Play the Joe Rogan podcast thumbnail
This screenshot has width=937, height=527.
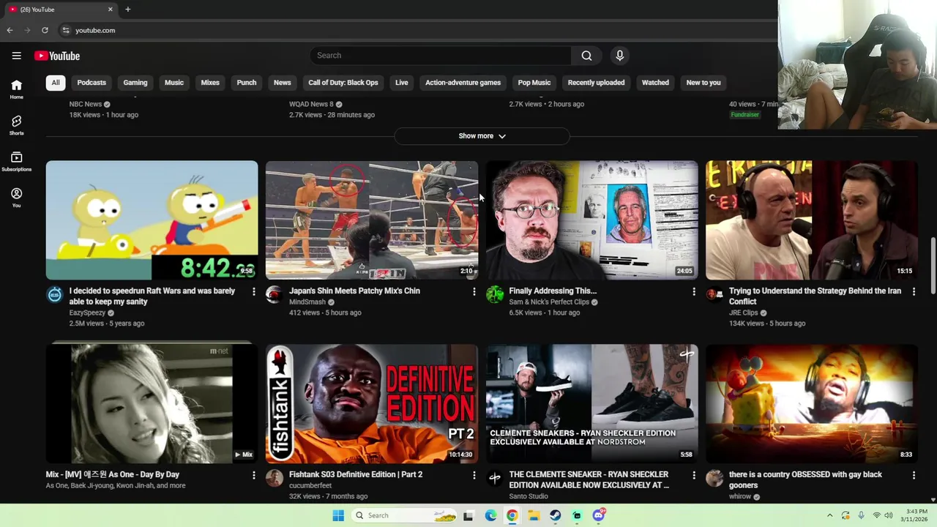click(x=812, y=220)
